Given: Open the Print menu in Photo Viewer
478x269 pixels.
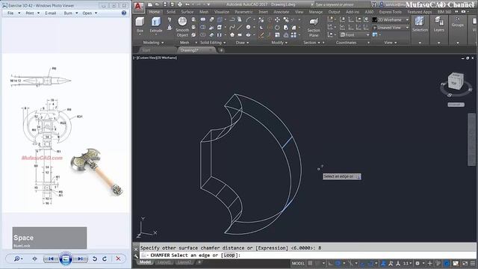Looking at the screenshot, I should point(32,13).
